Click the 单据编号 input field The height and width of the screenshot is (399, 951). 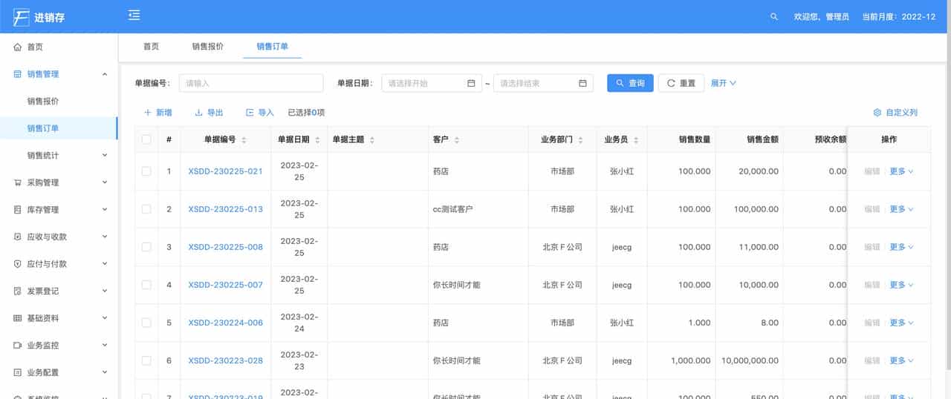click(251, 83)
